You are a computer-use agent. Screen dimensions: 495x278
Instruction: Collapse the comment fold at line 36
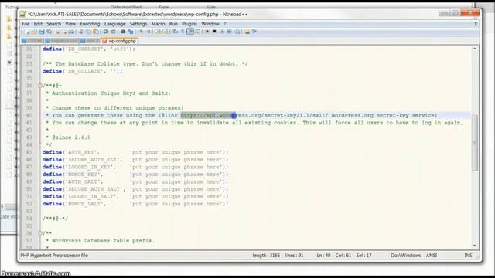(x=40, y=86)
